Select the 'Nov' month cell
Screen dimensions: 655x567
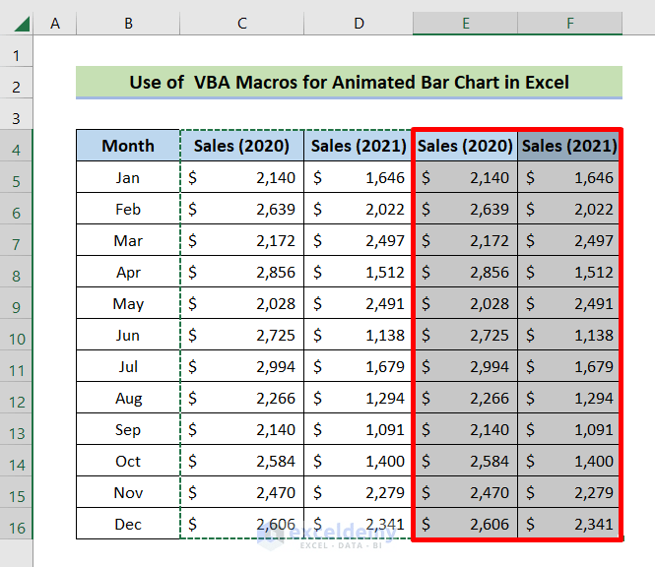pyautogui.click(x=128, y=492)
